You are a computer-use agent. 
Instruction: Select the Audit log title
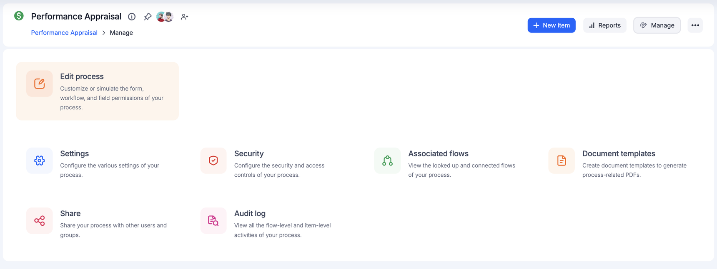coord(250,213)
